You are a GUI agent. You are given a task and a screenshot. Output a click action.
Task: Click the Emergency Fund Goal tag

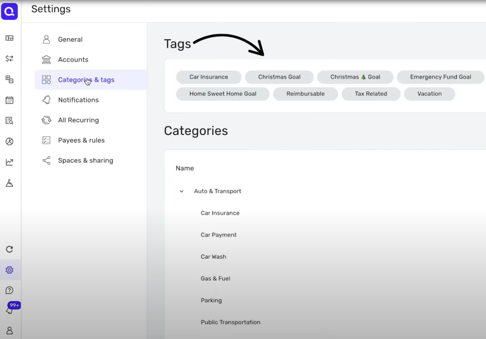[440, 77]
